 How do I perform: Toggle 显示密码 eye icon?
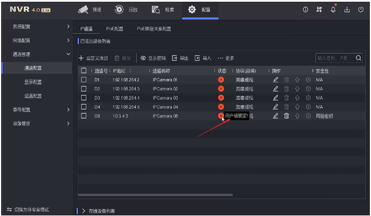click(143, 58)
